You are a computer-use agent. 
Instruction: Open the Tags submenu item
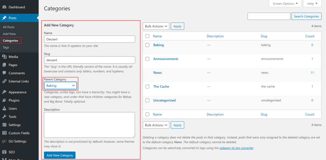pos(6,47)
